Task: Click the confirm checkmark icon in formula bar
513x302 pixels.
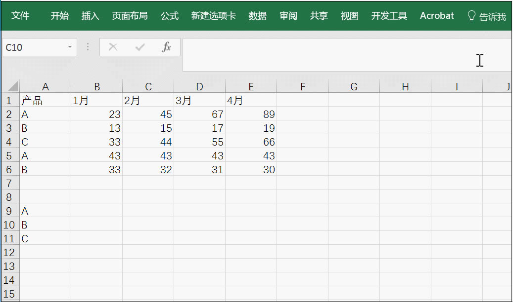Action: 140,47
